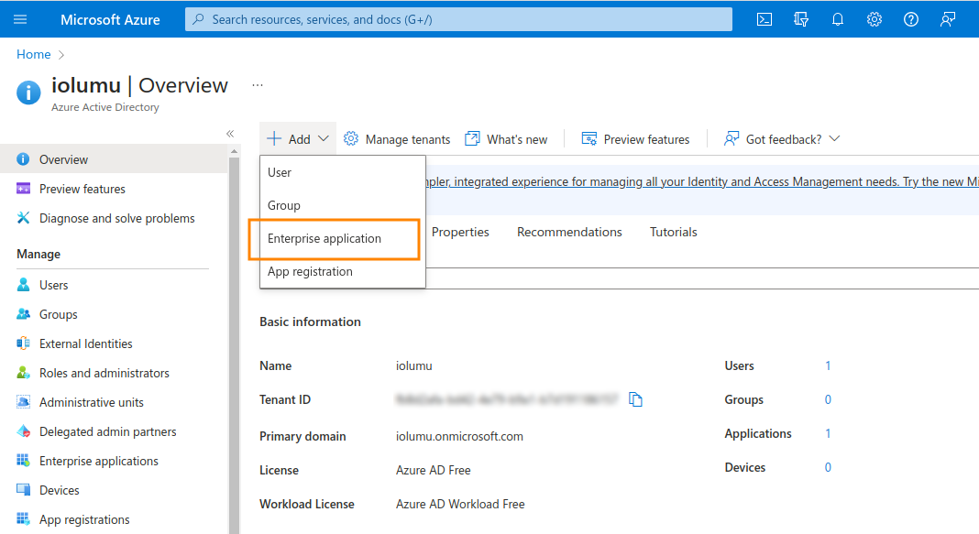Choose Enterprise application from the Add menu

click(324, 238)
